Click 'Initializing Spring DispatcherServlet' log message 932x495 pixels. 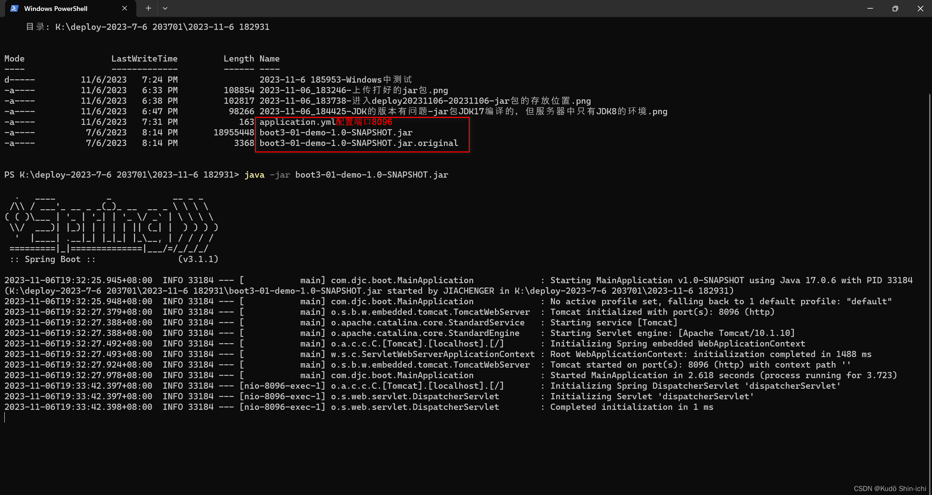(x=695, y=386)
